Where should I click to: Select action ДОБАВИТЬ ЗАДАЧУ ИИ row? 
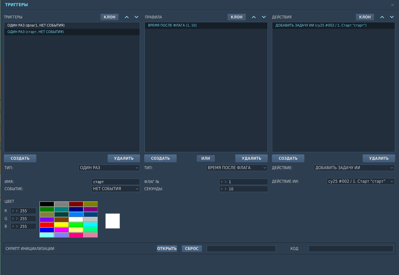333,26
